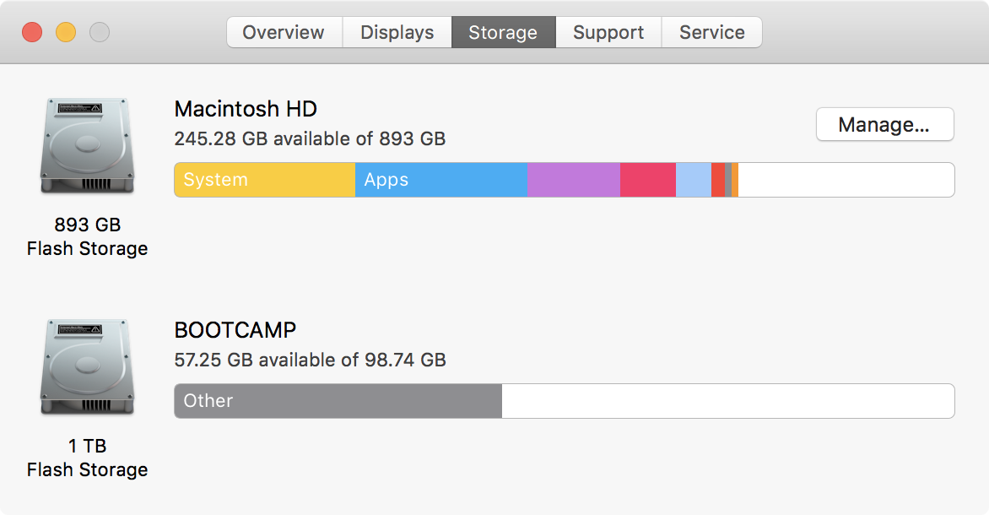The image size is (989, 515).
Task: Open the Displays tab
Action: 397,32
